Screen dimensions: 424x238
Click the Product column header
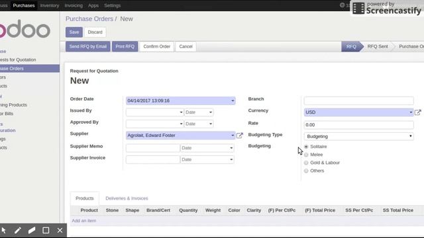pyautogui.click(x=89, y=210)
